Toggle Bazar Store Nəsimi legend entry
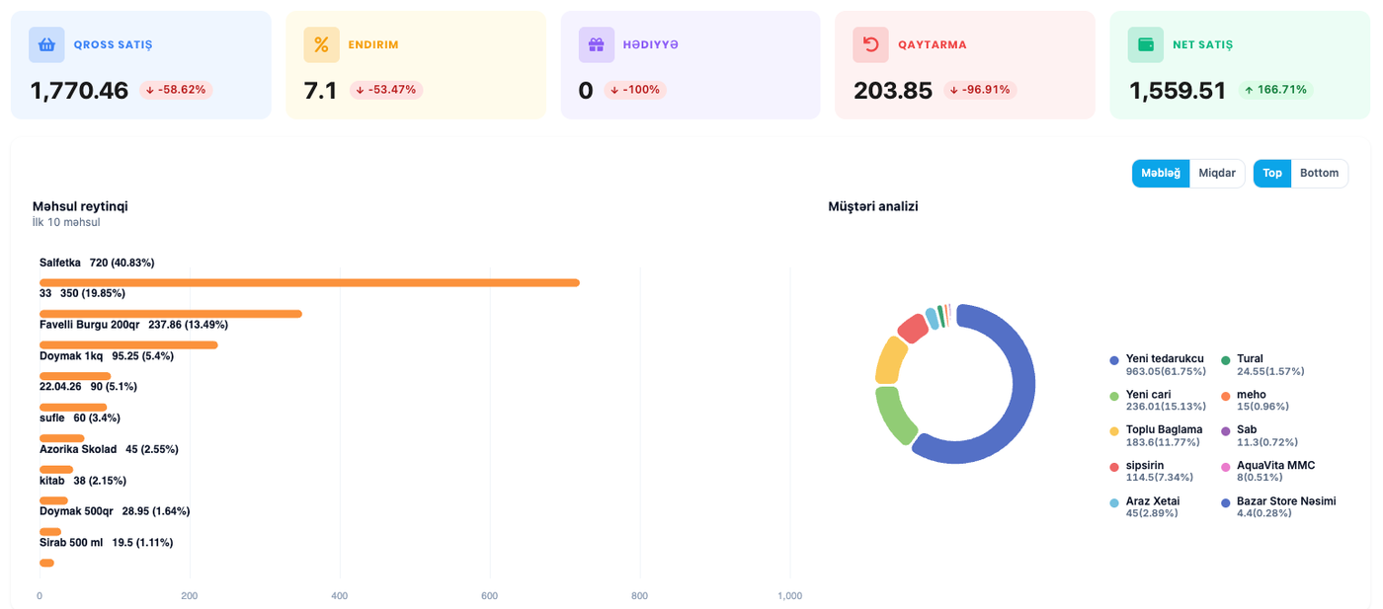The width and height of the screenshot is (1383, 609). [1278, 506]
